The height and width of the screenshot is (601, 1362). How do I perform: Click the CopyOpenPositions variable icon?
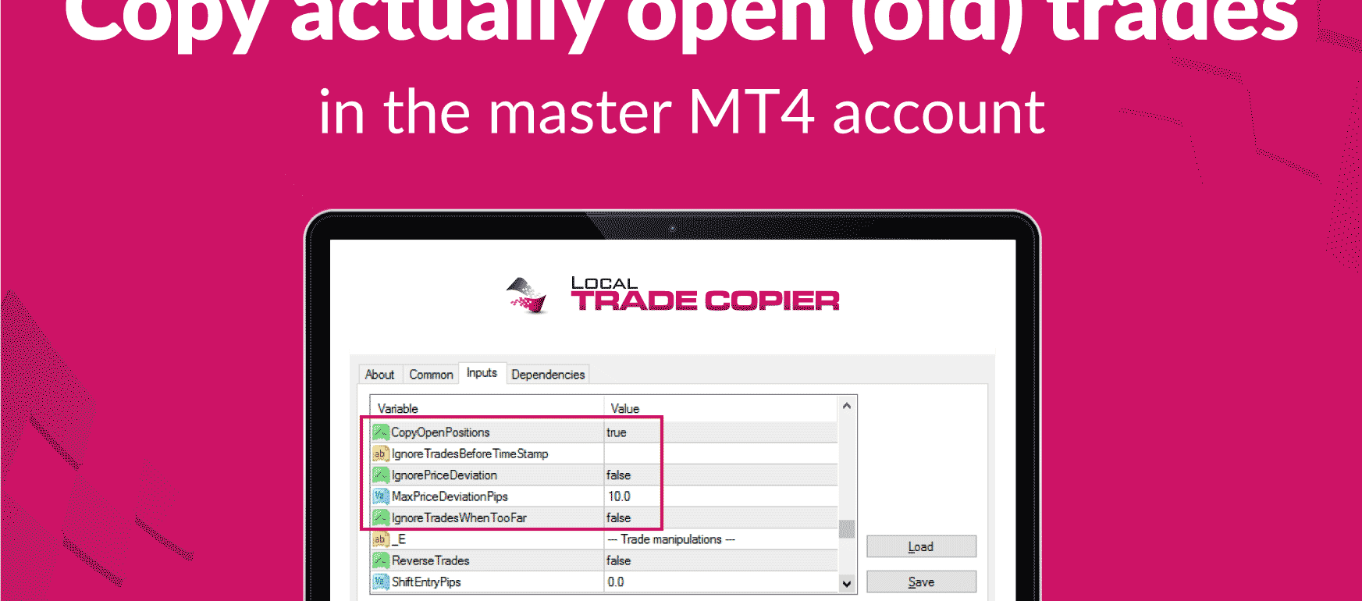point(380,432)
